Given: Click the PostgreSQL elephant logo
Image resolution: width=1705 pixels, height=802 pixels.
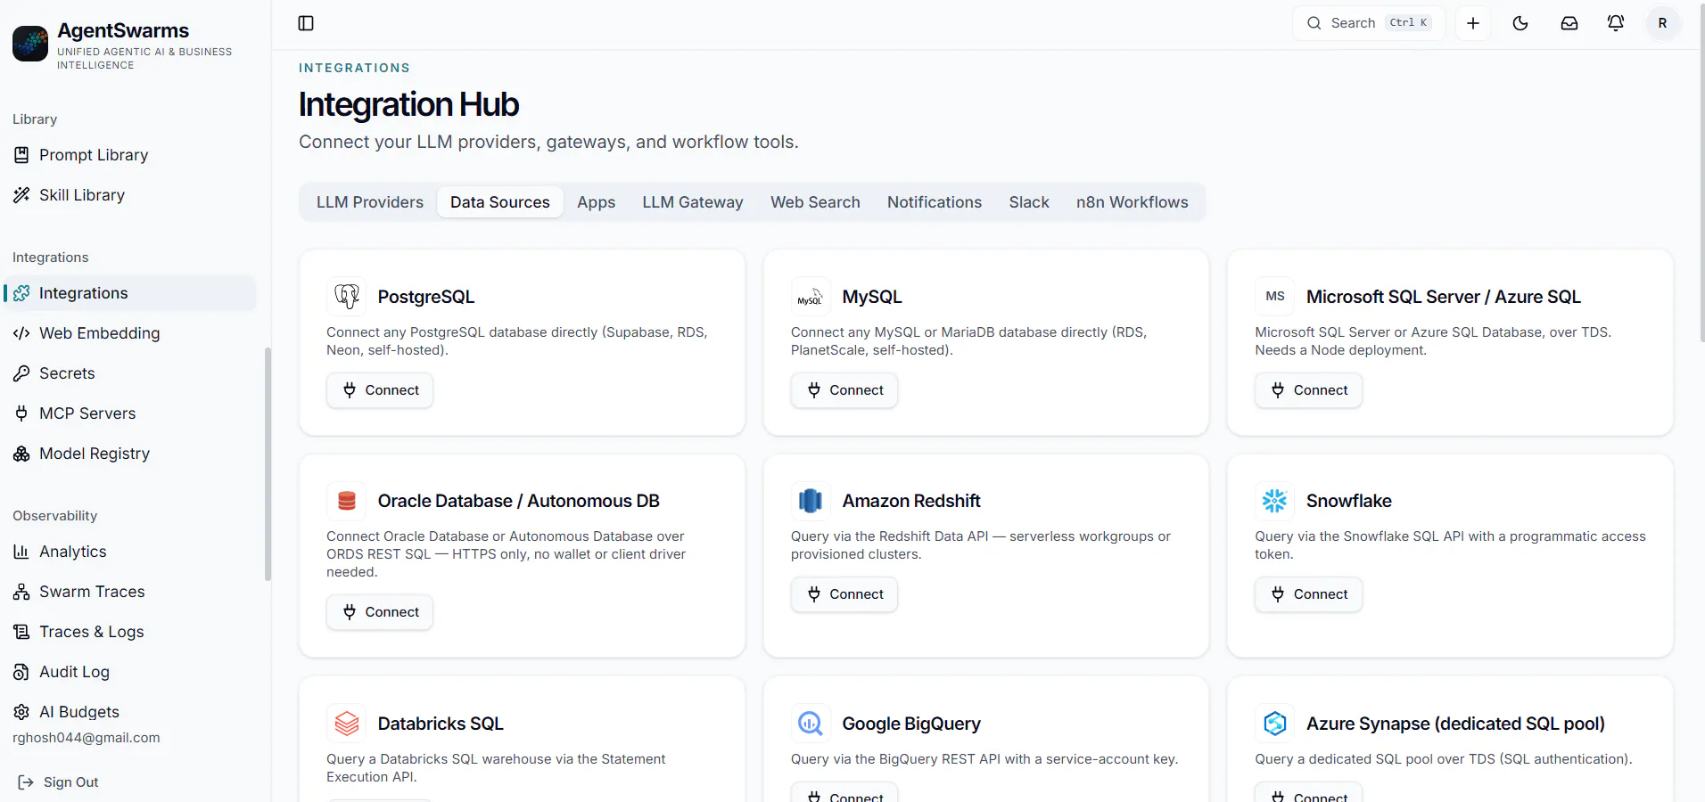Looking at the screenshot, I should click(347, 296).
